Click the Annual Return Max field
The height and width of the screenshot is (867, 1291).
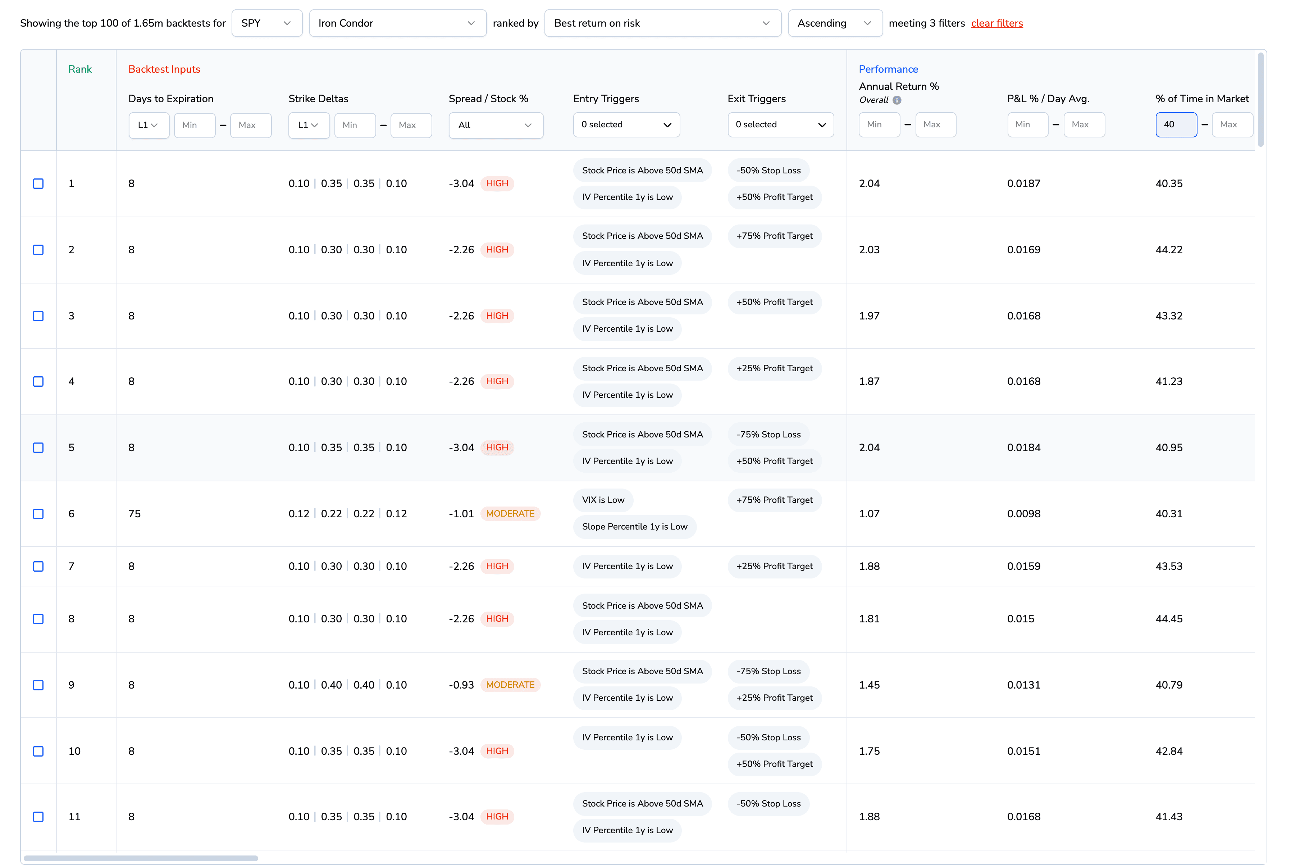936,125
